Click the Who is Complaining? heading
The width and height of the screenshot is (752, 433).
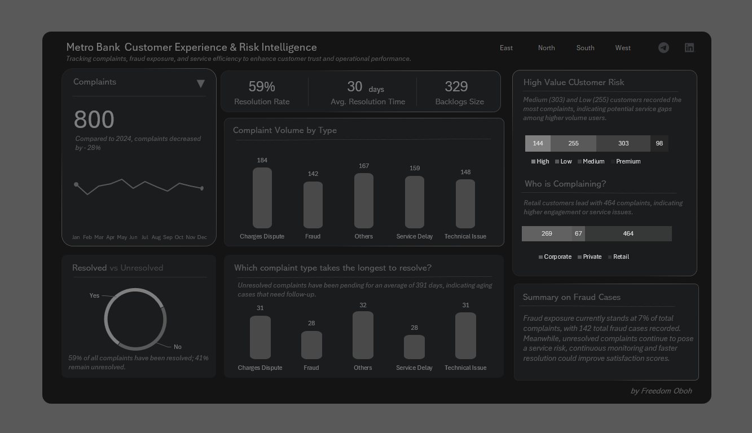coord(565,184)
